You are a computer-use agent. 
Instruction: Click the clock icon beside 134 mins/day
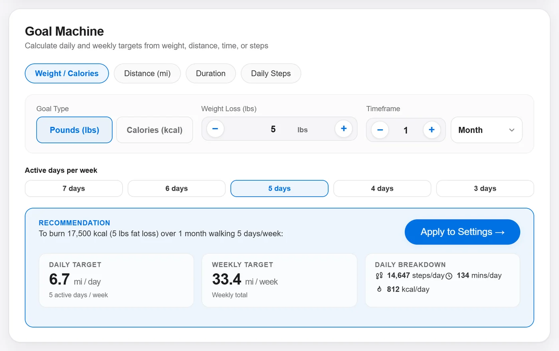click(449, 276)
